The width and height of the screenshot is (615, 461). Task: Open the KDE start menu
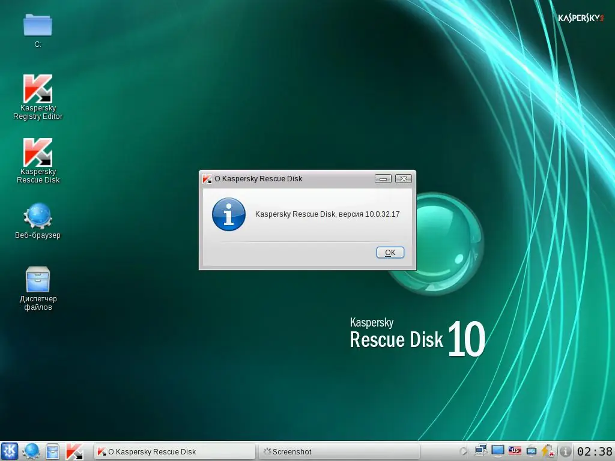(x=9, y=451)
